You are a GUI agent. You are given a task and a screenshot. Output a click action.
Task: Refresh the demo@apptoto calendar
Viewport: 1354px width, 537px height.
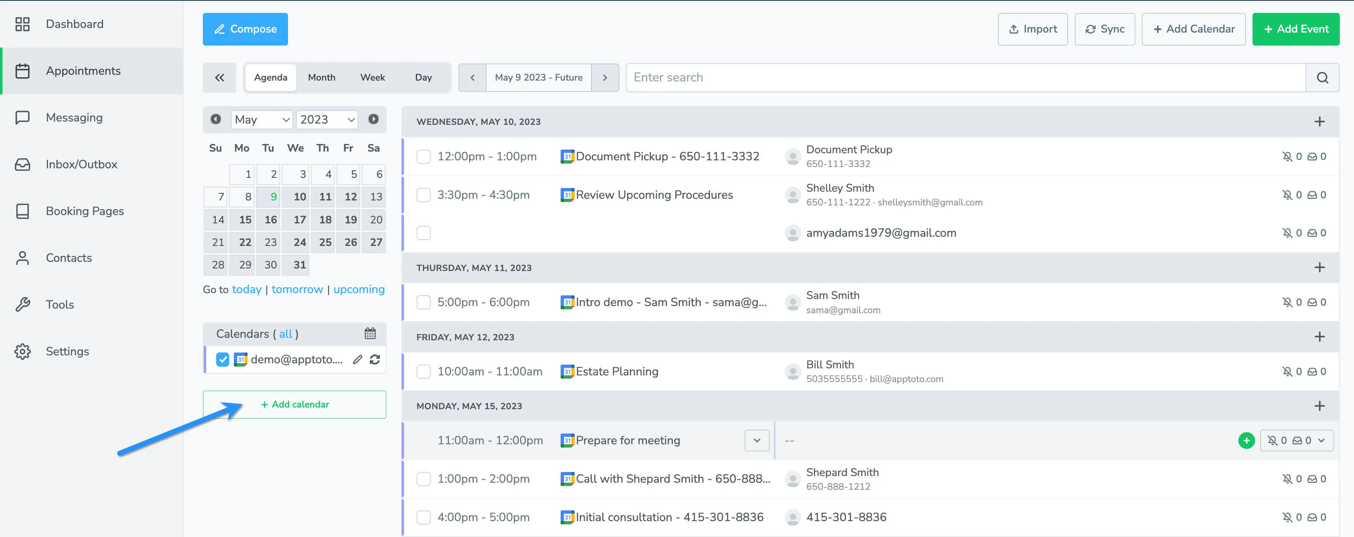(375, 360)
